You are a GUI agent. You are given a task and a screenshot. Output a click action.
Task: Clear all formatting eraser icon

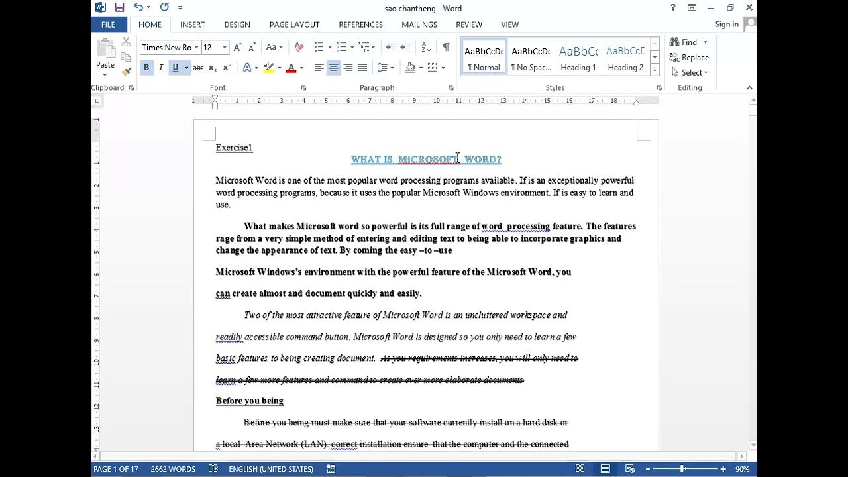299,47
